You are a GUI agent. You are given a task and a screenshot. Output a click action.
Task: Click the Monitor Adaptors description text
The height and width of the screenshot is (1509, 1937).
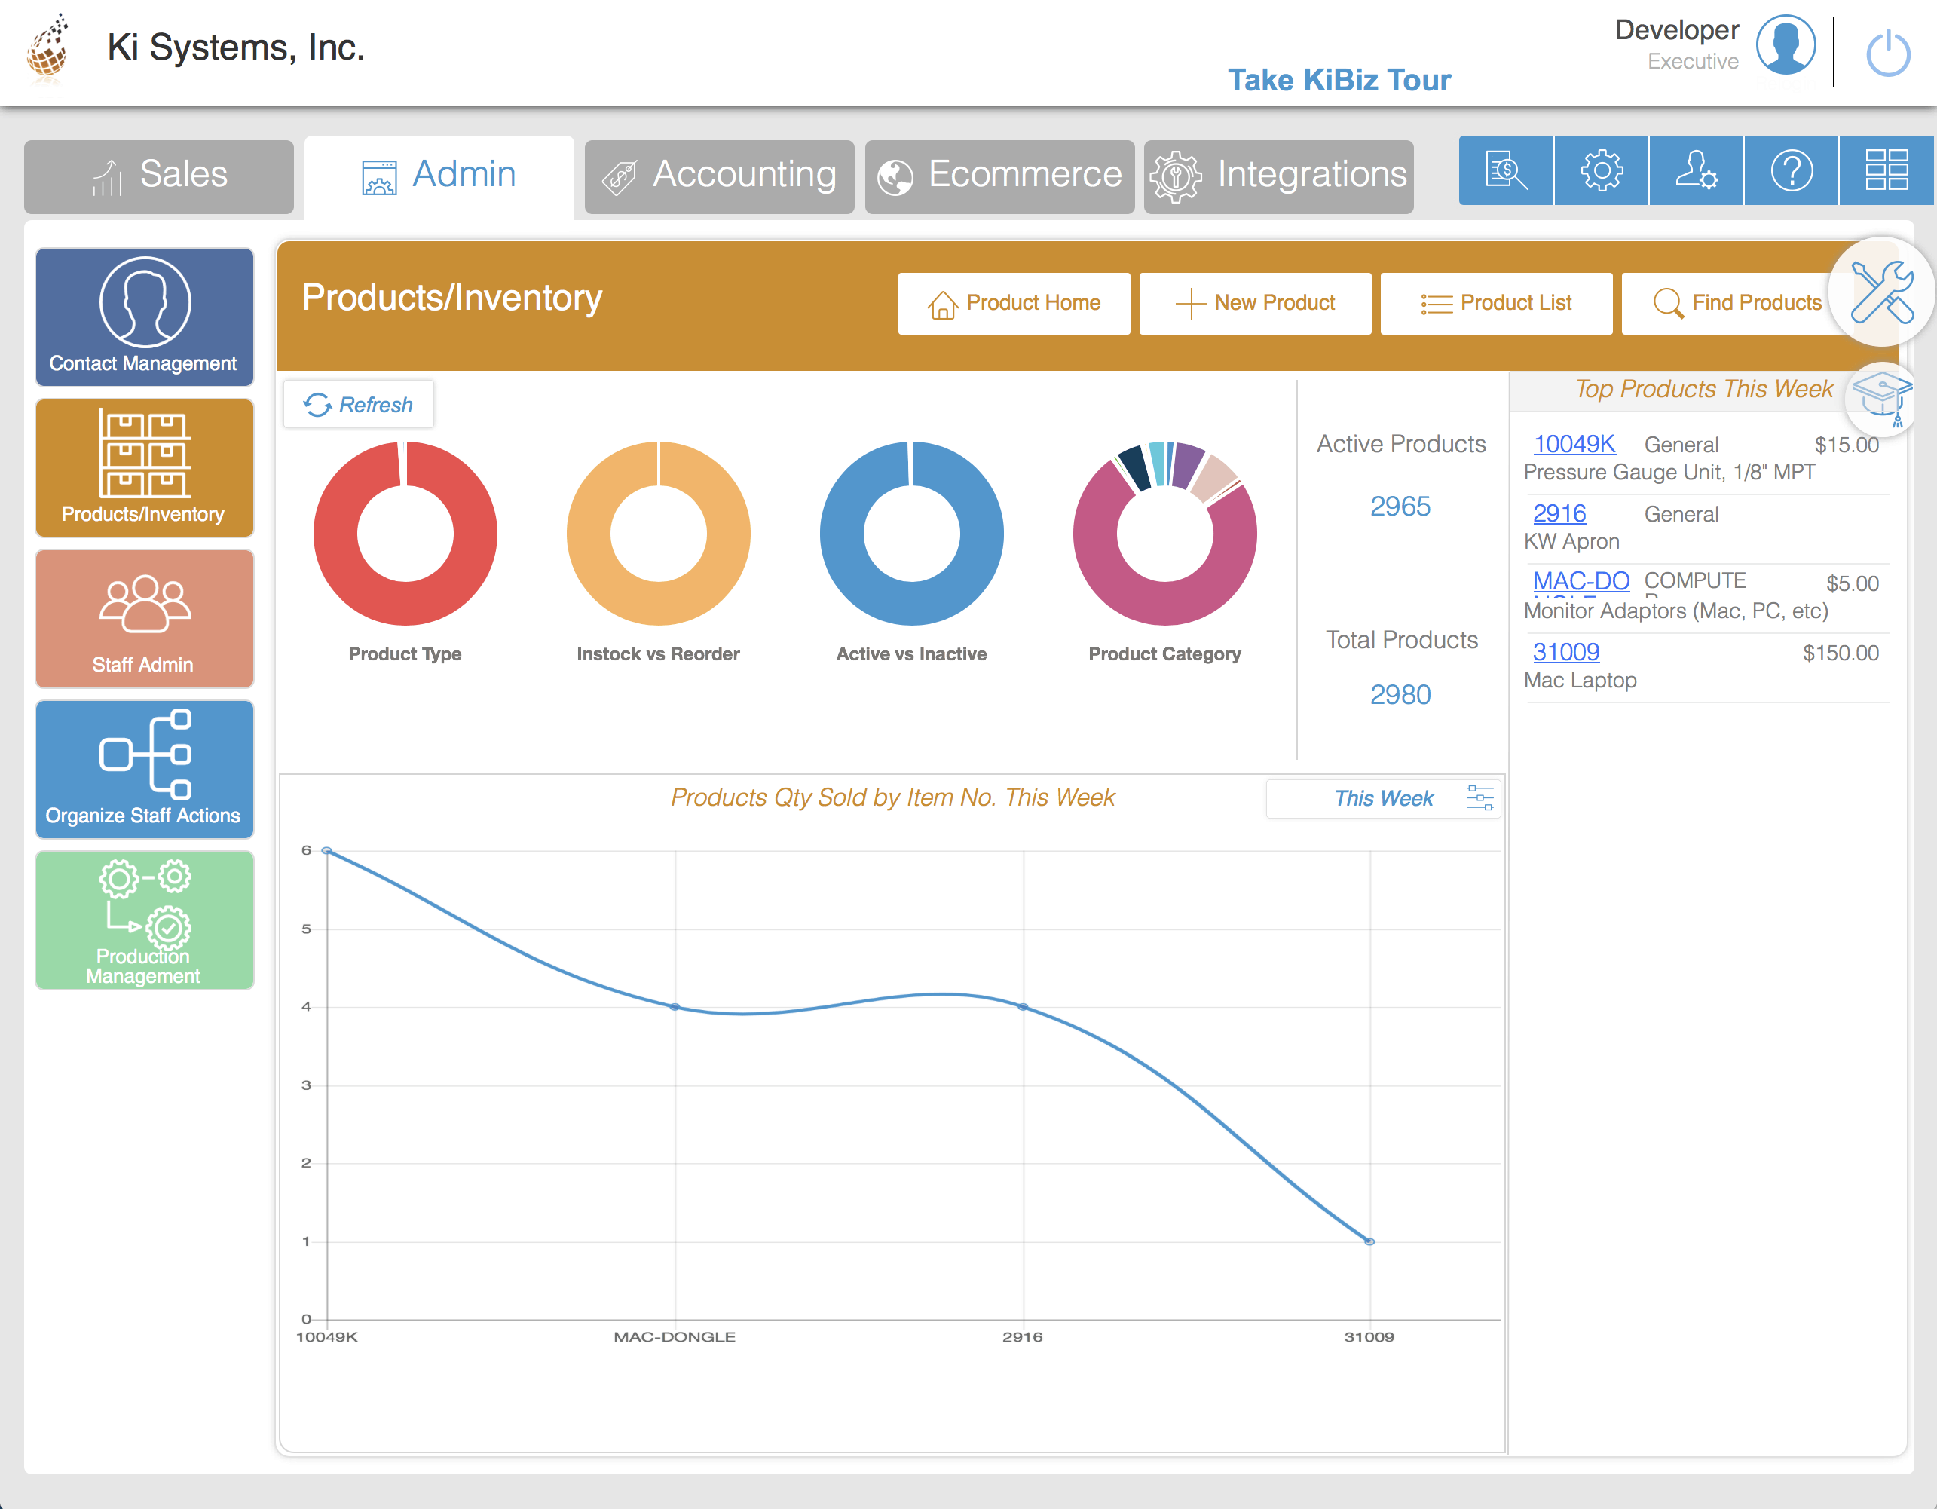(x=1675, y=611)
